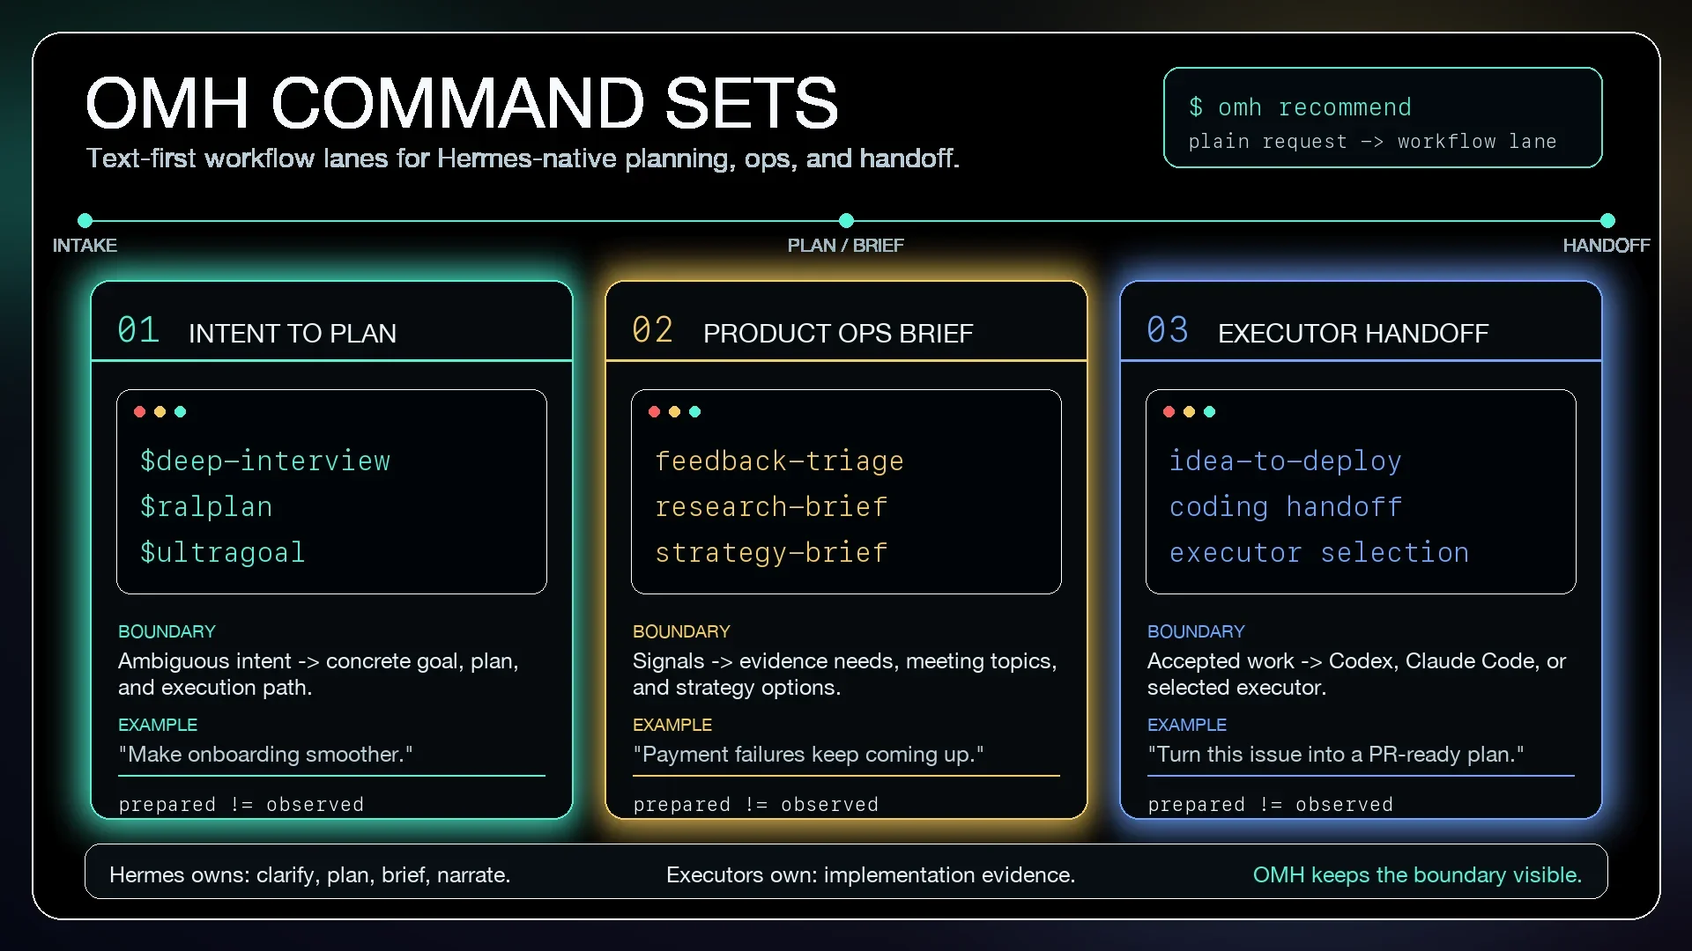
Task: Select the executor selection entry
Action: [x=1319, y=552]
